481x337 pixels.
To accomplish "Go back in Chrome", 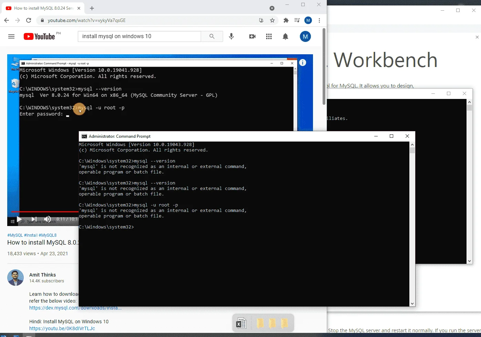I will 7,20.
